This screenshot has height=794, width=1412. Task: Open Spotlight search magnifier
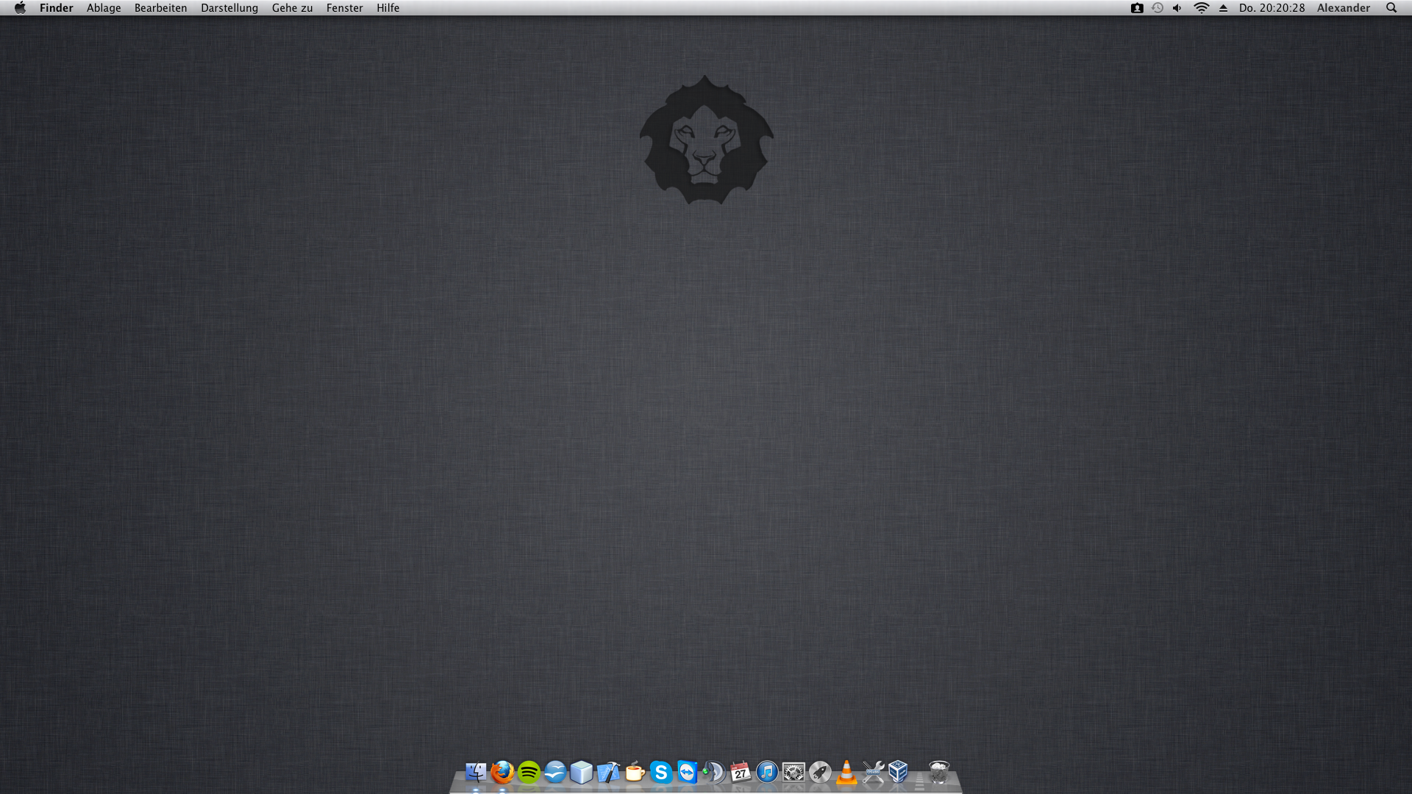(x=1391, y=7)
